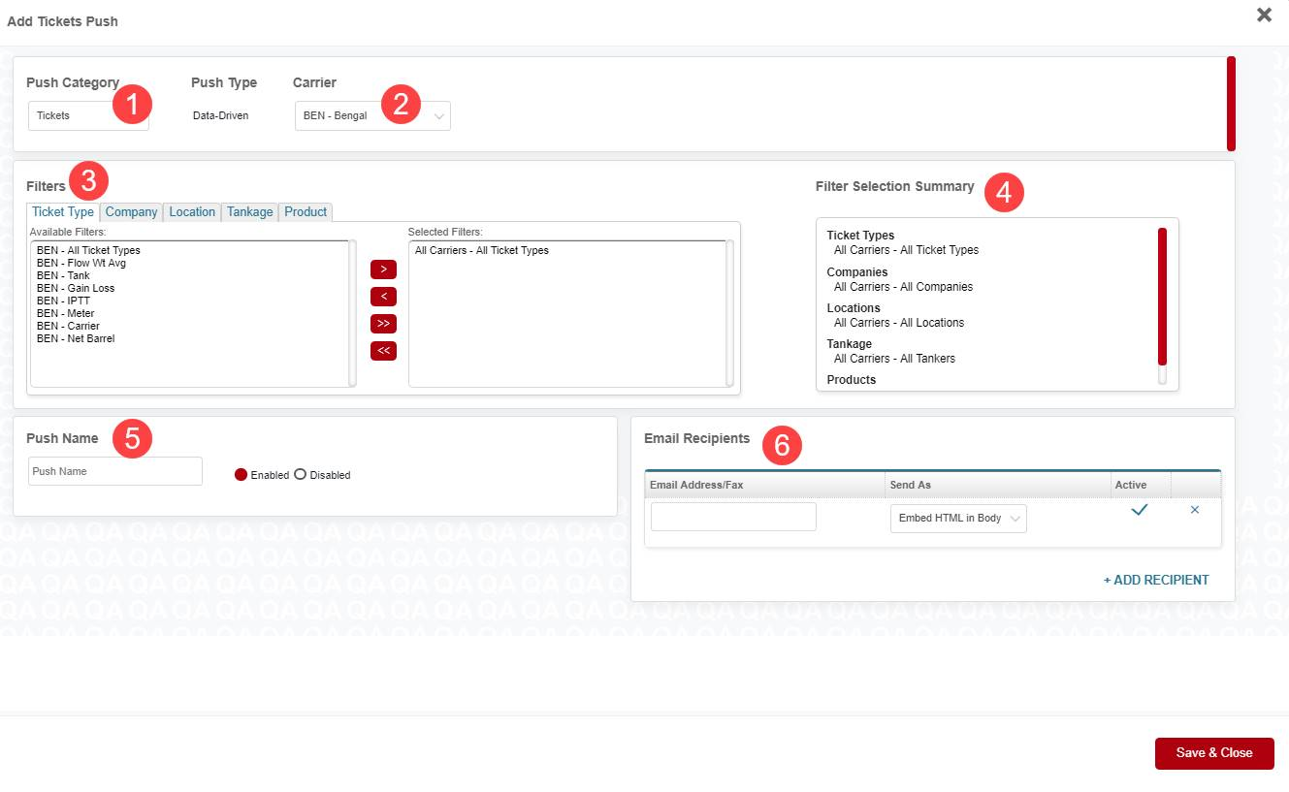Switch to the Company filter tab
The height and width of the screenshot is (792, 1289).
pyautogui.click(x=131, y=211)
